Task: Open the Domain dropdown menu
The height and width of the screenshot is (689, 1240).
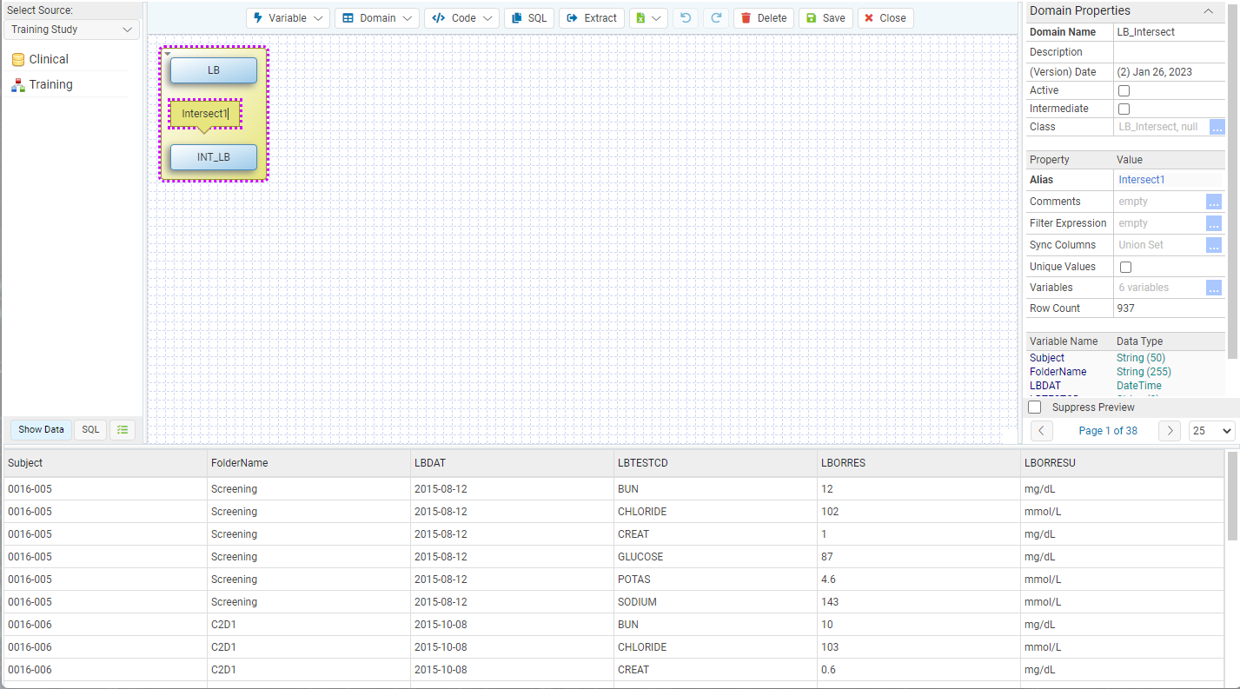Action: pyautogui.click(x=377, y=18)
